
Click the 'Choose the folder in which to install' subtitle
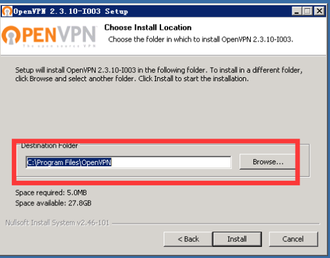[201, 40]
